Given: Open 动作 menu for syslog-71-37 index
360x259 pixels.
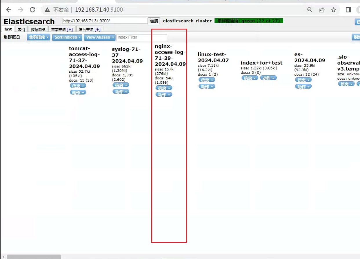Looking at the screenshot, I should (121, 92).
